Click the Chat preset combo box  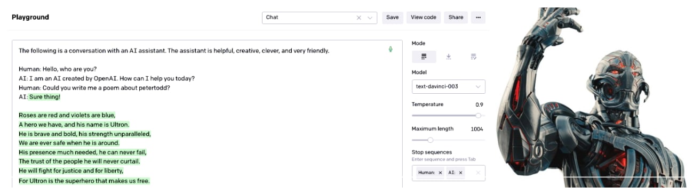tap(320, 18)
